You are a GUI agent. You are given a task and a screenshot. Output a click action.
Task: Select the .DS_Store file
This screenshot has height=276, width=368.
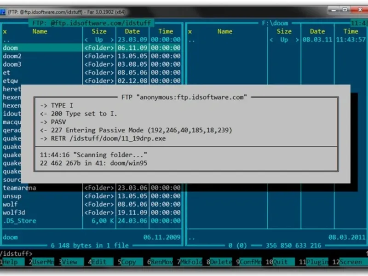92,221
